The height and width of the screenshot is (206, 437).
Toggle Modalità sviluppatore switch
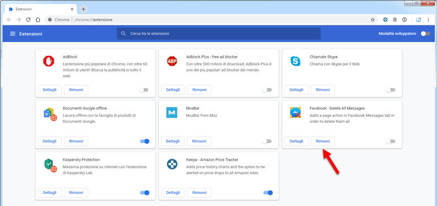pyautogui.click(x=425, y=34)
